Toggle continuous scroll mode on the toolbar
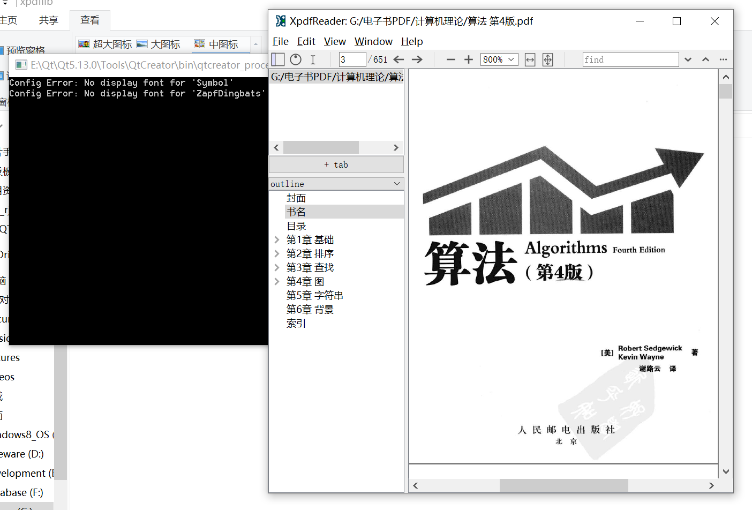752x510 pixels. coord(295,59)
